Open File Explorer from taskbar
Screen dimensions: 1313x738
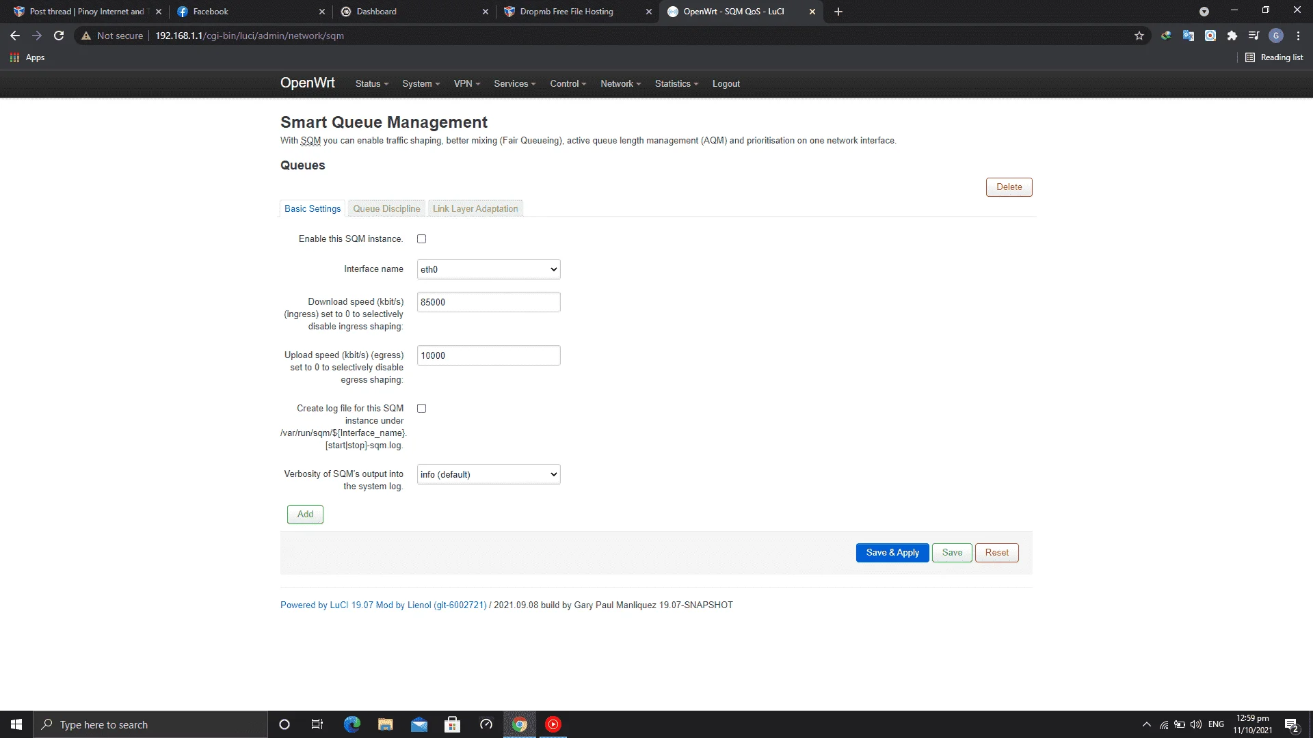pyautogui.click(x=386, y=724)
